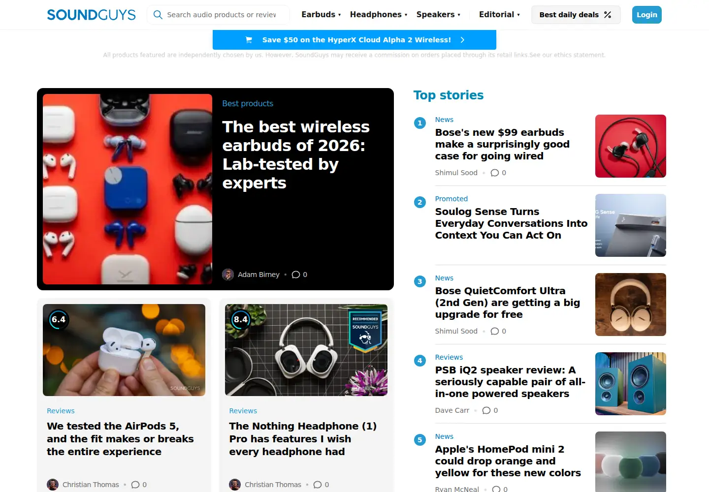Image resolution: width=709 pixels, height=492 pixels.
Task: Click the Login button
Action: [x=646, y=15]
